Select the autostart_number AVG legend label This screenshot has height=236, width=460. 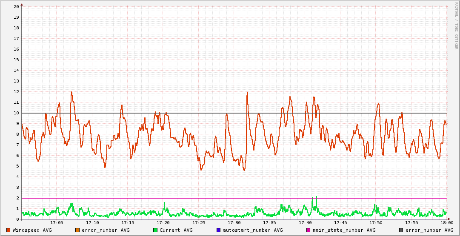pos(253,230)
